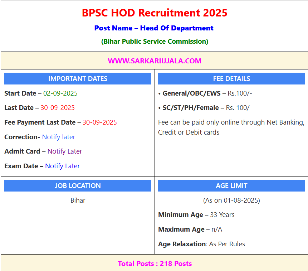Click the AGE LIMIT header
Screen dimensions: 308x271
(x=231, y=186)
